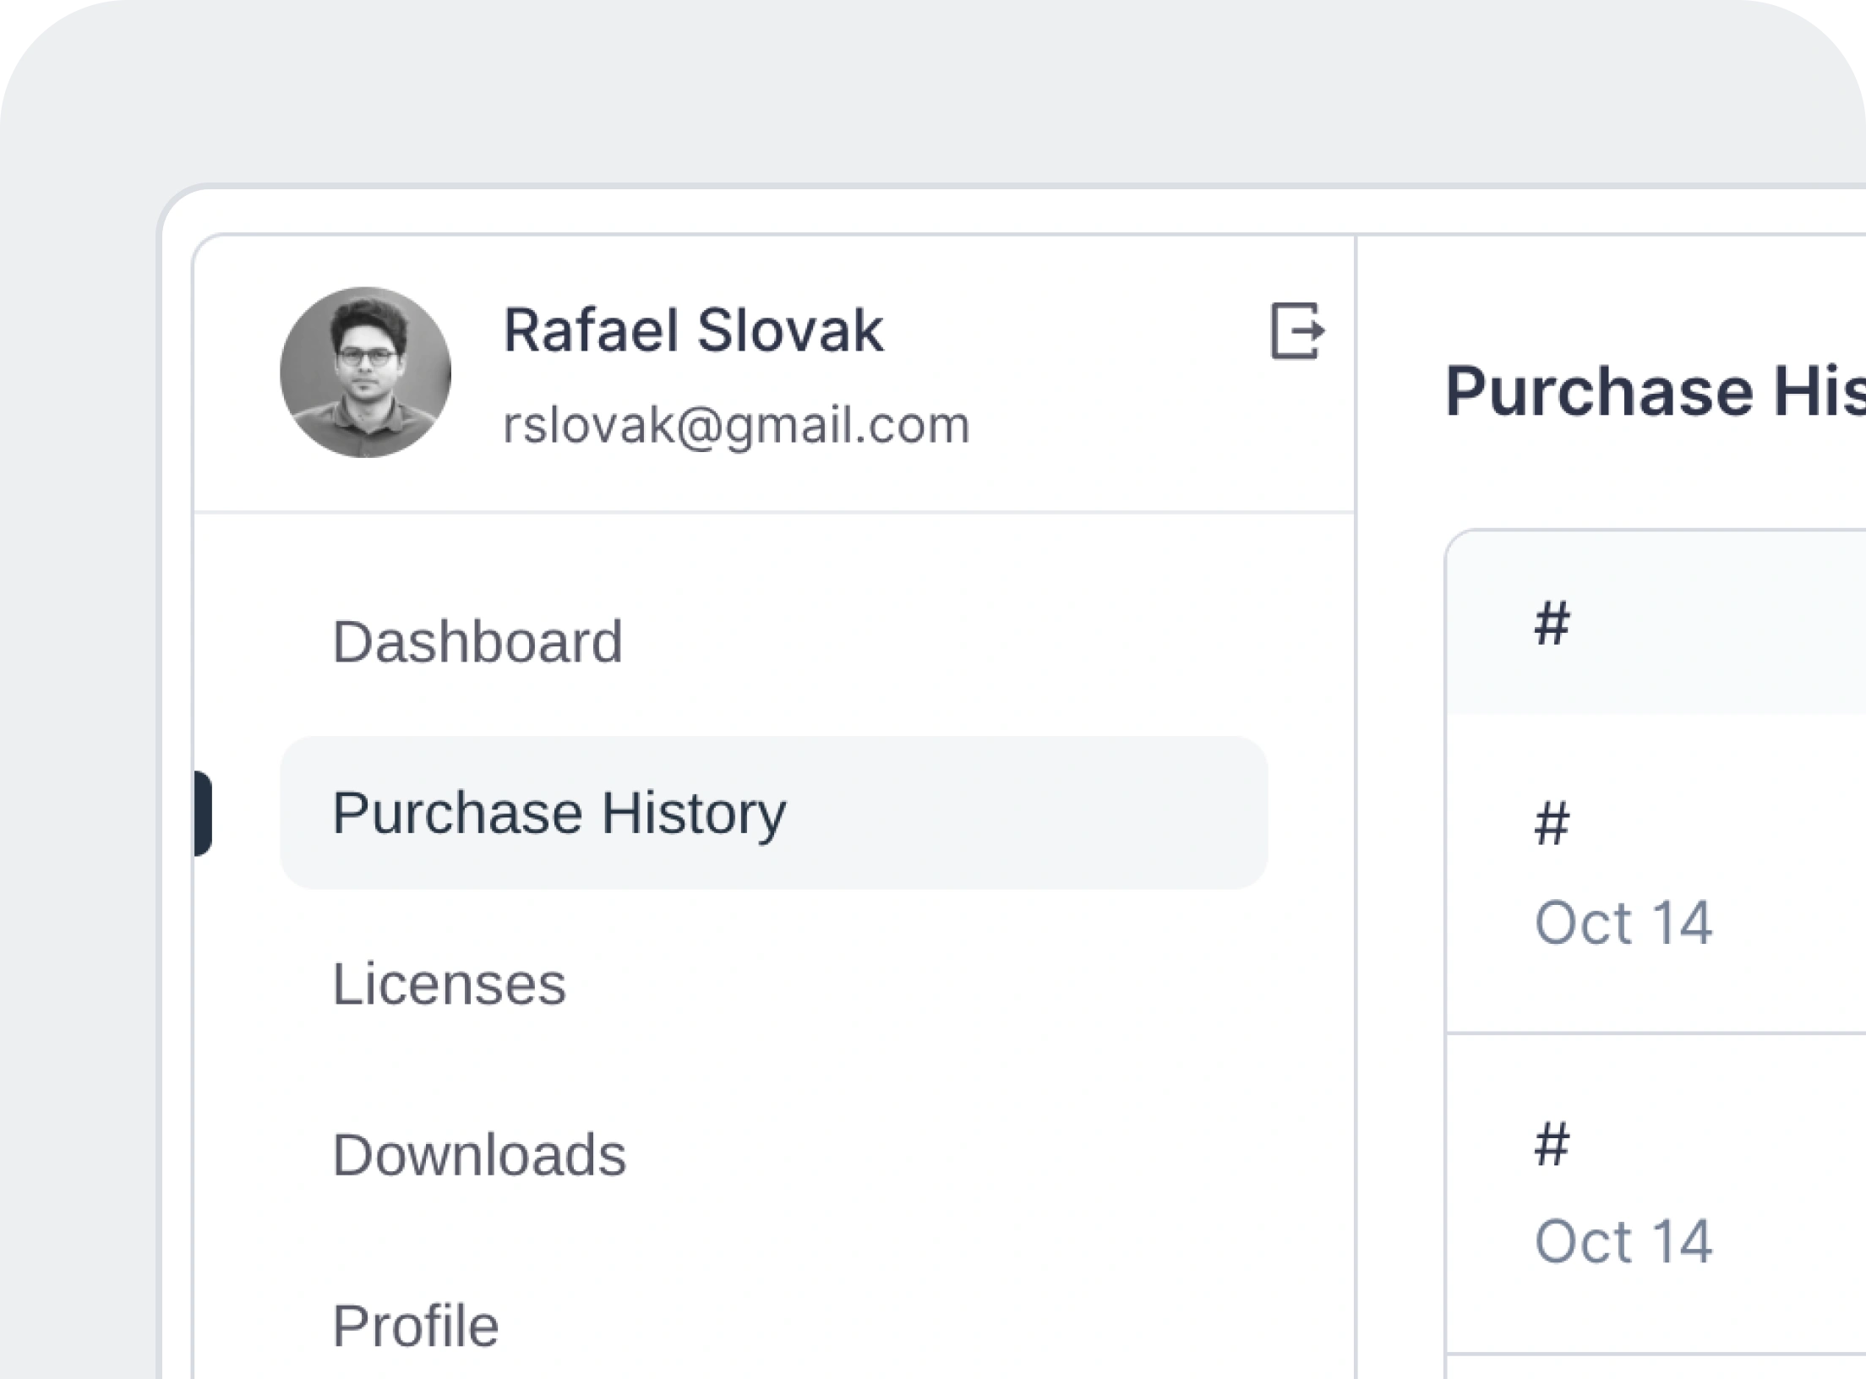Click the rslovak@gmail.com email address
The width and height of the screenshot is (1866, 1379).
tap(735, 425)
